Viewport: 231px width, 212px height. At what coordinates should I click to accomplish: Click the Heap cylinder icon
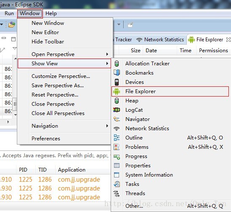click(117, 101)
